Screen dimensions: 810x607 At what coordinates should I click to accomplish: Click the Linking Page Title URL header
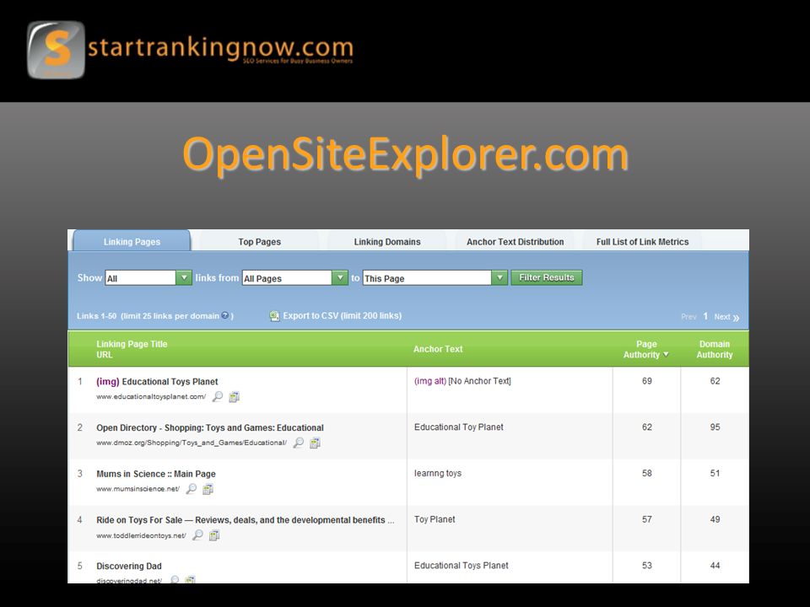click(132, 349)
